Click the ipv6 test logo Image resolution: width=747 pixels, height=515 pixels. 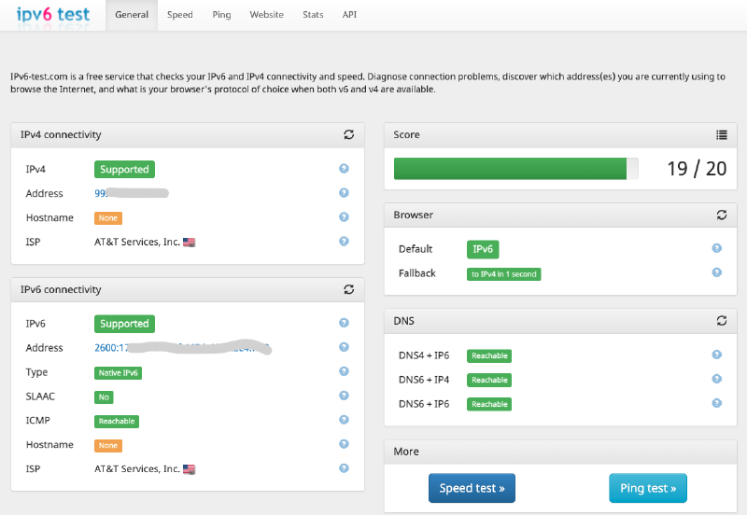pos(53,14)
